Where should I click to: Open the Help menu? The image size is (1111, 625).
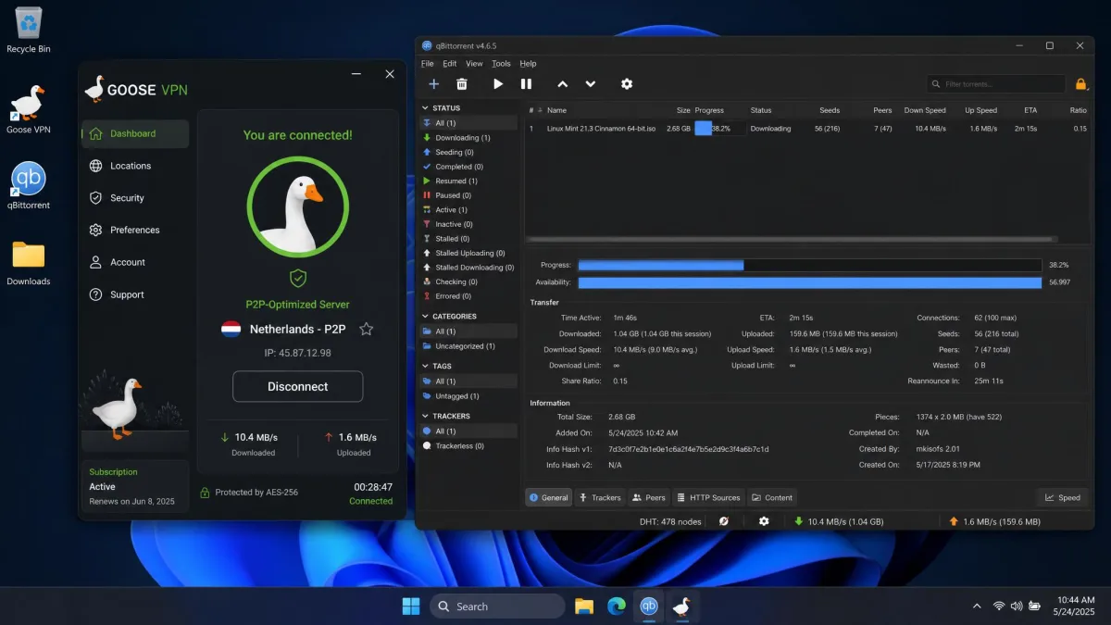[528, 64]
